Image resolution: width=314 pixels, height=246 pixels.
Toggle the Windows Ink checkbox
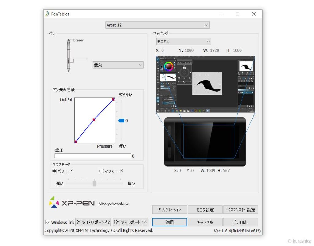[x=48, y=222]
